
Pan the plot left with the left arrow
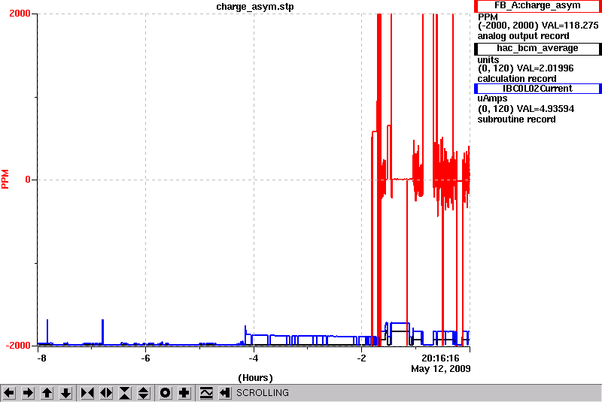(x=9, y=393)
